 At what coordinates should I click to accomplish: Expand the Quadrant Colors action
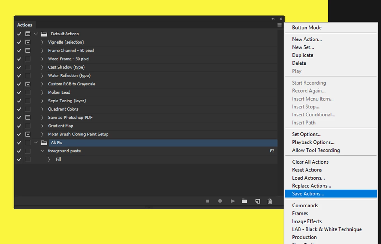tap(42, 109)
